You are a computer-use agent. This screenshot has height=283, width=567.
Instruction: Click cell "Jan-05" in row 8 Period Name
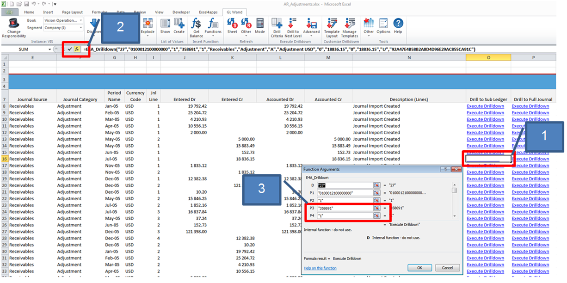[113, 106]
